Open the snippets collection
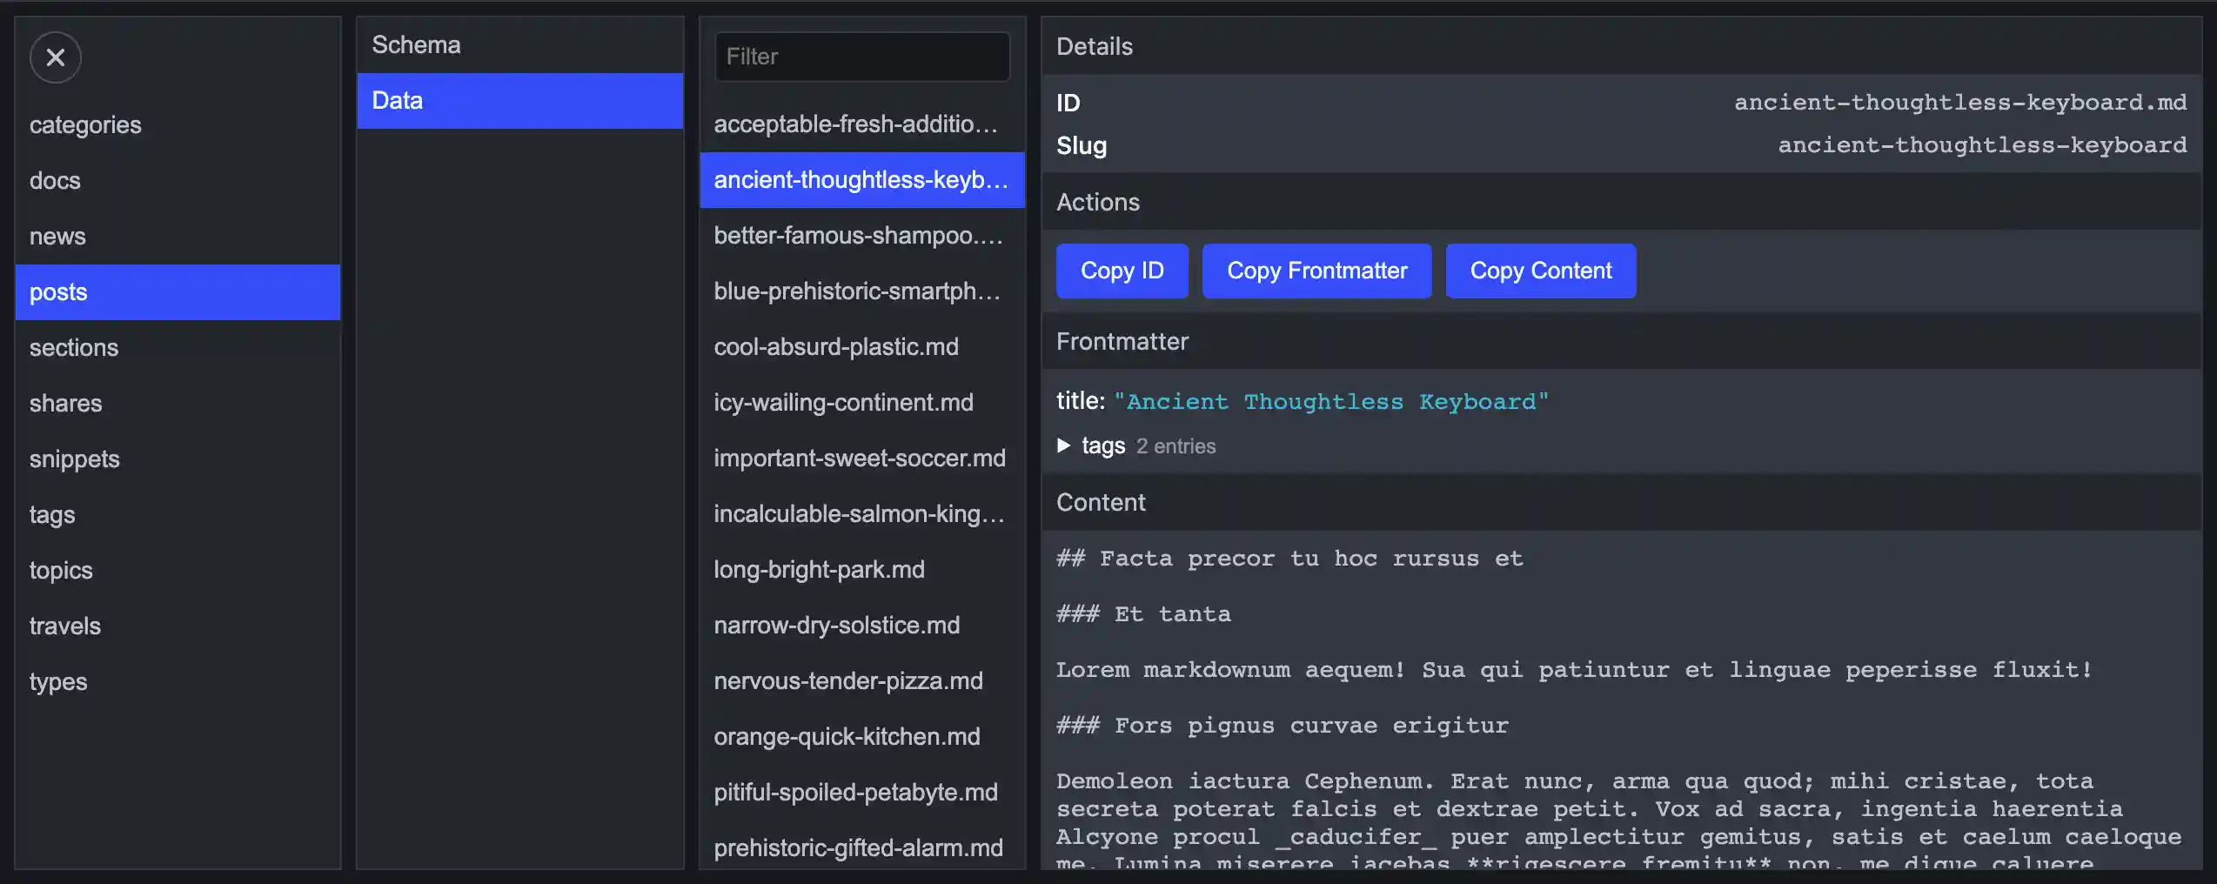This screenshot has height=884, width=2217. [177, 459]
